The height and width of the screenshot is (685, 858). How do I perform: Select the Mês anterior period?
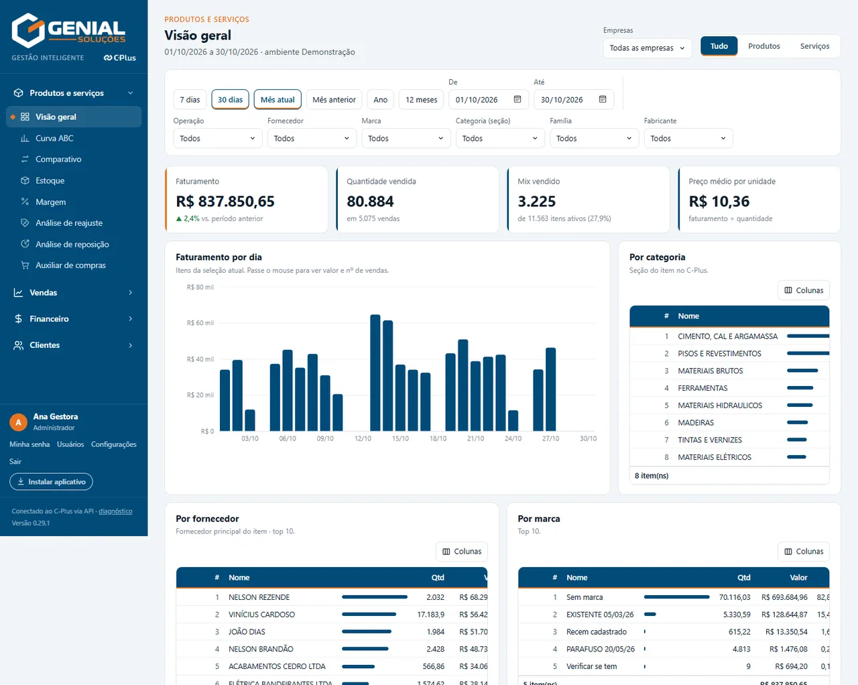point(334,100)
